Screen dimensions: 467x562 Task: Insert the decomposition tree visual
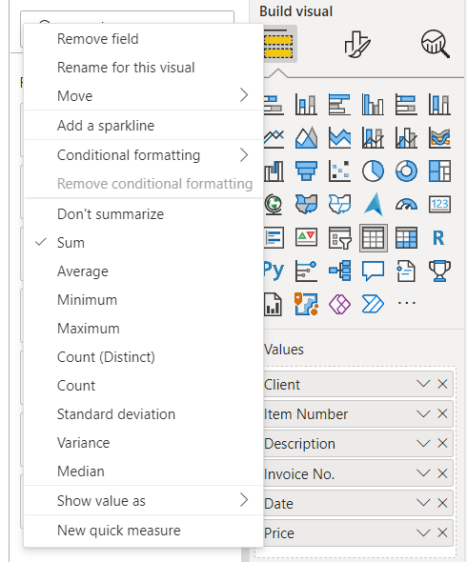click(x=339, y=271)
